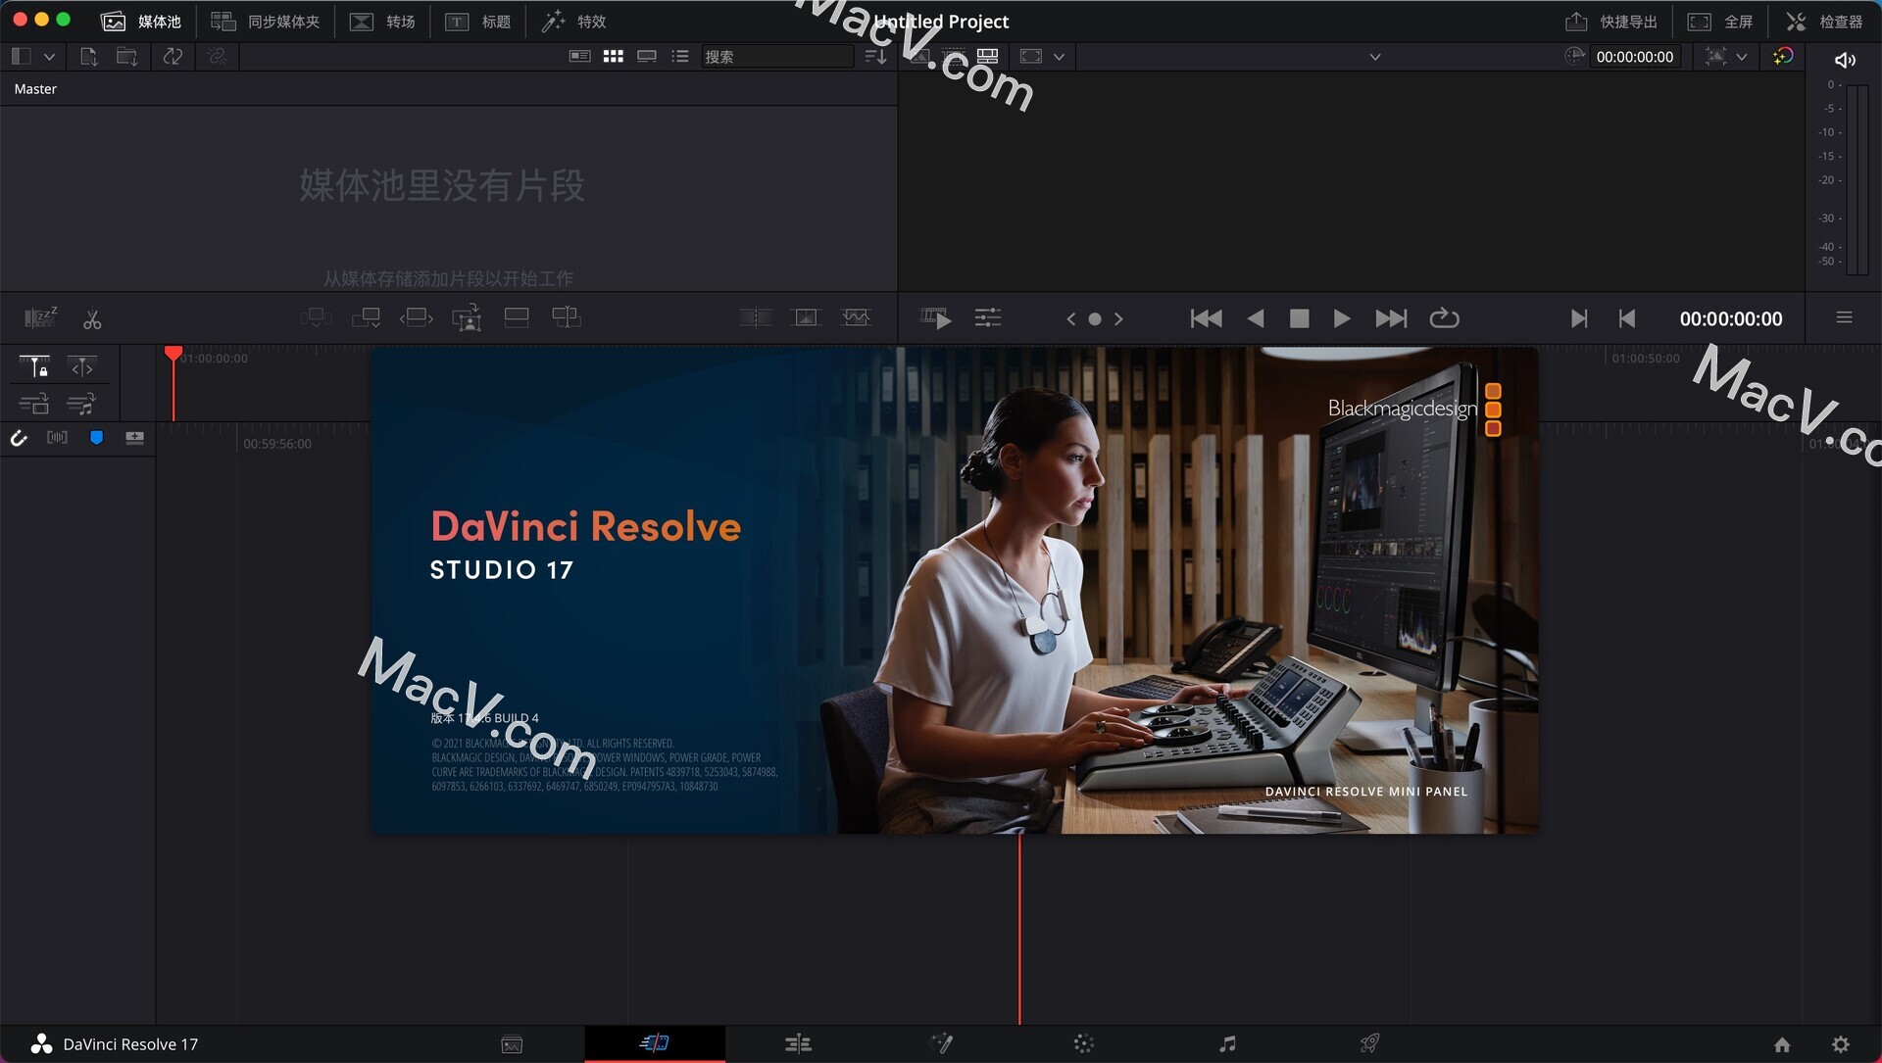Add a blue marker
Viewport: 1882px width, 1063px height.
click(x=96, y=437)
